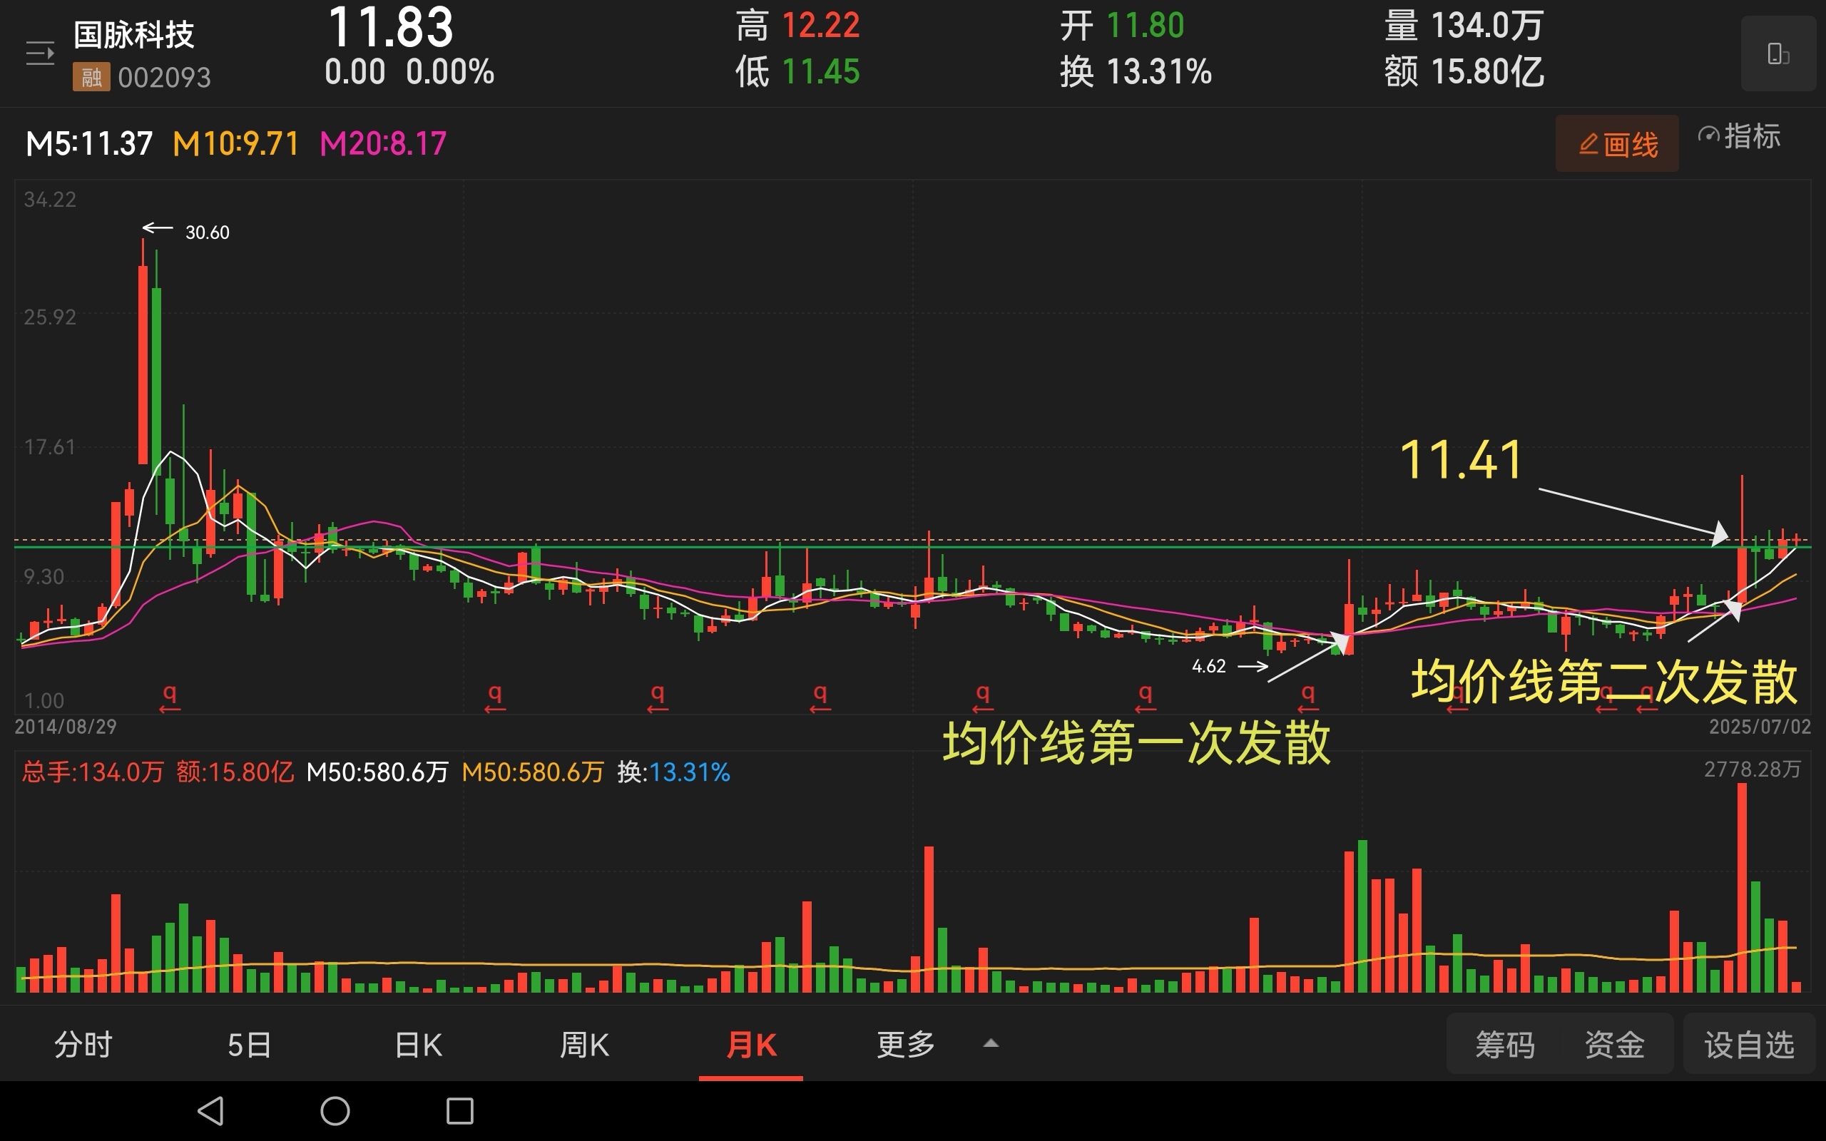
Task: Tap the tallest red volume bar
Action: coord(1742,887)
